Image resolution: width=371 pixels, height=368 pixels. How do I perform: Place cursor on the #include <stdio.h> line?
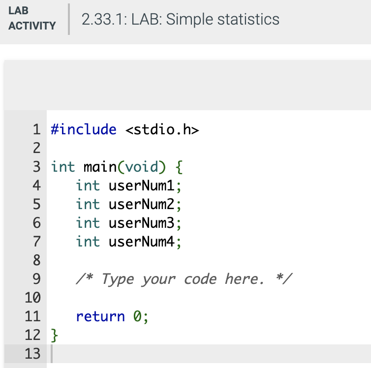tap(125, 129)
